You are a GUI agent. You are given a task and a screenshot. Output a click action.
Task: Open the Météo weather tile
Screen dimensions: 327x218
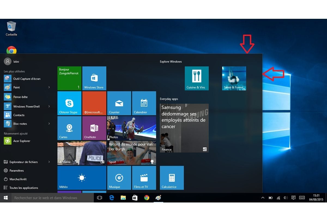82,178
